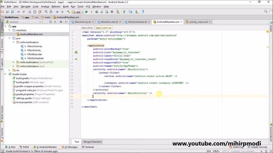Click the Scroll from Source target icon

(x=50, y=22)
